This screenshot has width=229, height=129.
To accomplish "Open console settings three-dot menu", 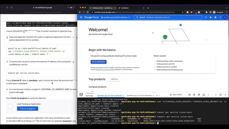I will 220,18.
